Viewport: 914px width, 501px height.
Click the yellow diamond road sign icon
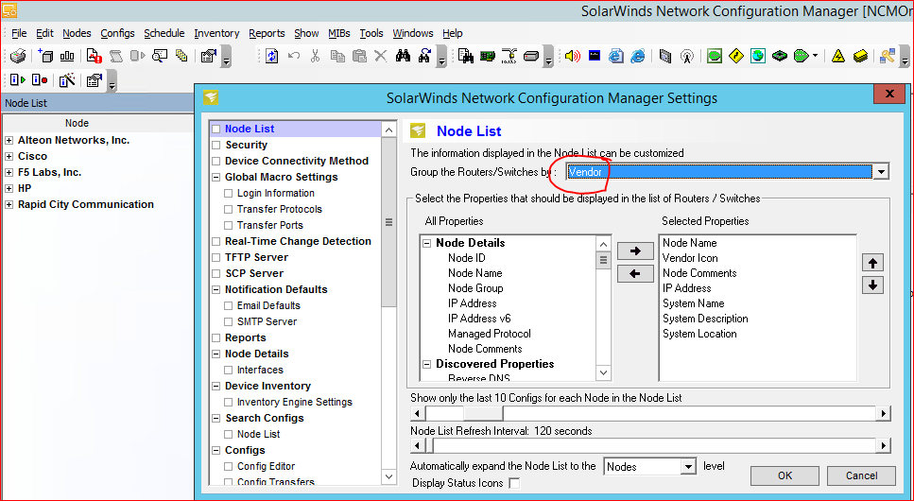click(x=736, y=56)
